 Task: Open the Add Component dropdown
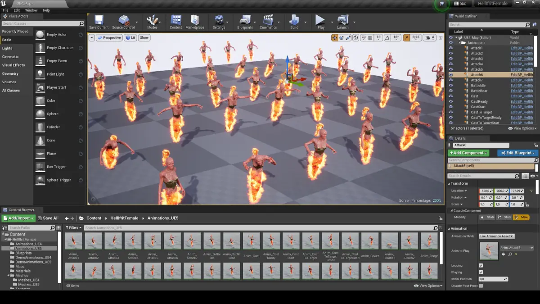tap(468, 153)
